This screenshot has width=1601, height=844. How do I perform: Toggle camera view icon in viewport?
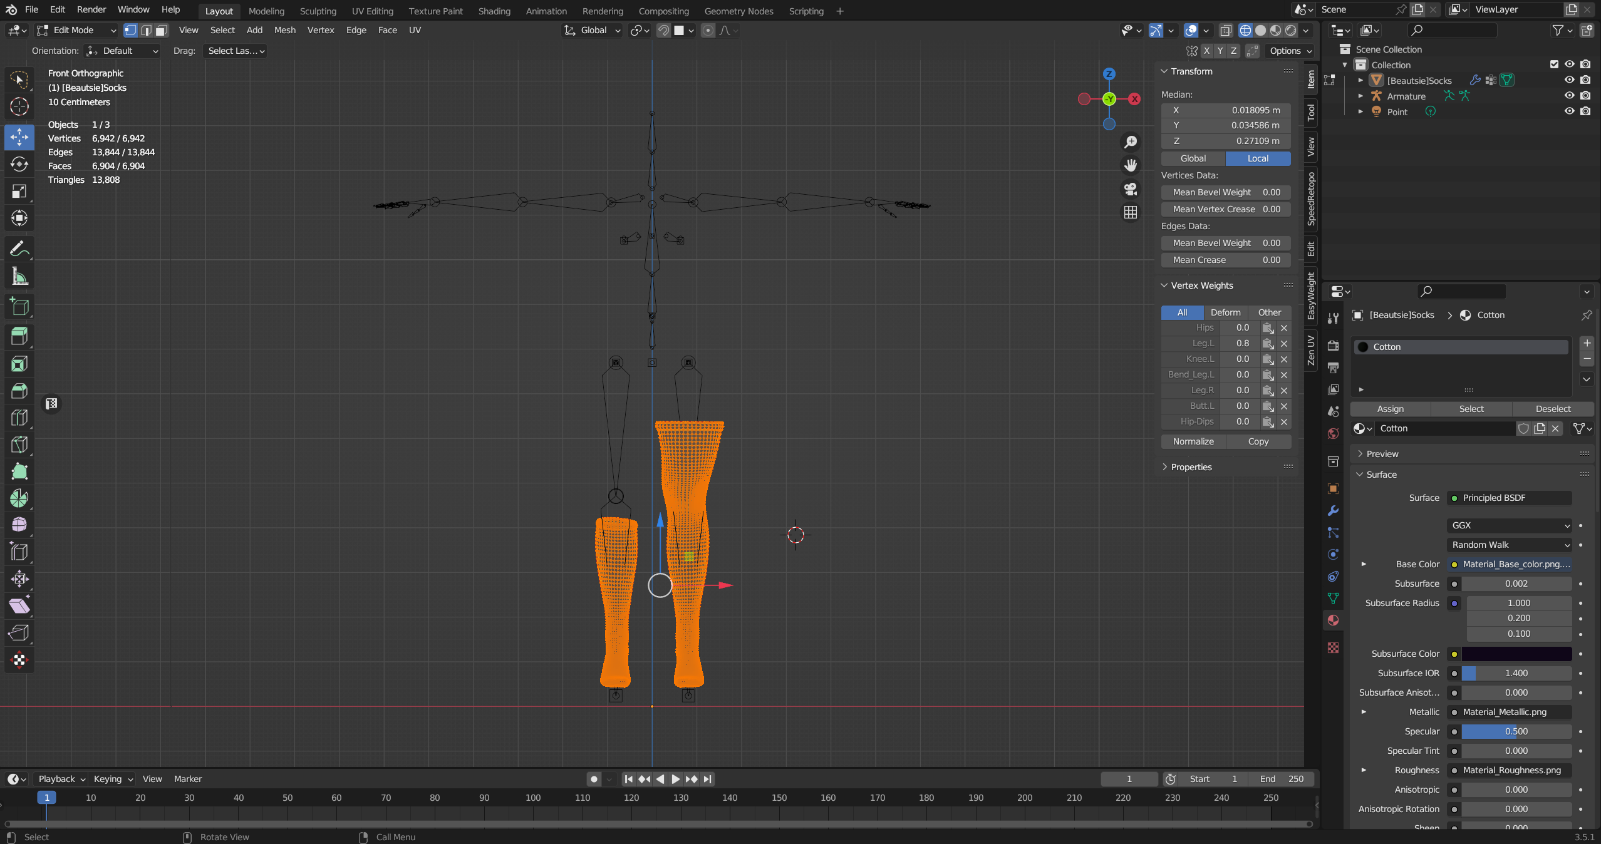click(1131, 189)
